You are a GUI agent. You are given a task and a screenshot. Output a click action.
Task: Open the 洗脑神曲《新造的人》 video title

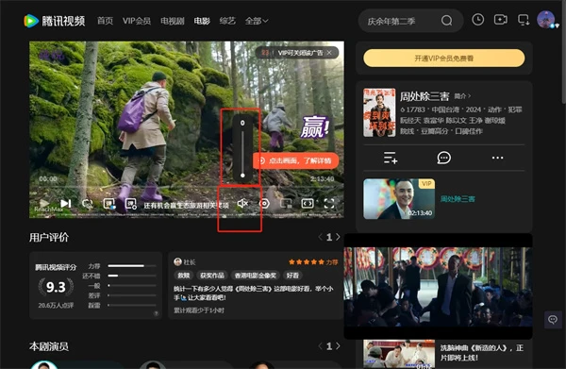pos(481,352)
